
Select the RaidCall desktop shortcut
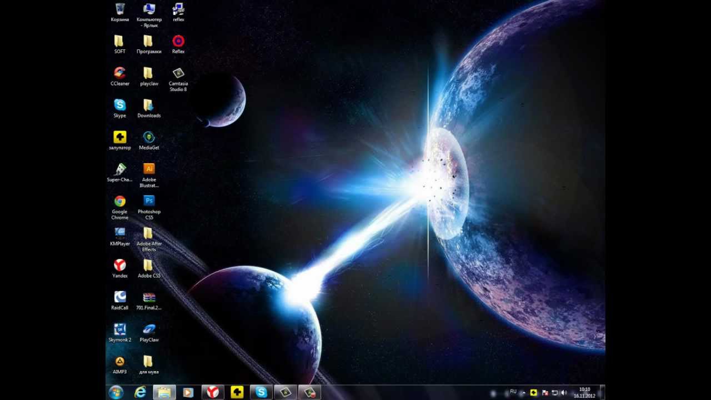pyautogui.click(x=120, y=301)
